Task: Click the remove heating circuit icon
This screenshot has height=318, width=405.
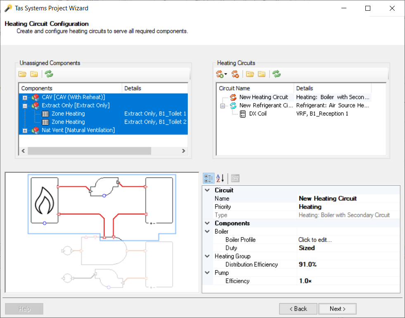Action: [x=235, y=74]
